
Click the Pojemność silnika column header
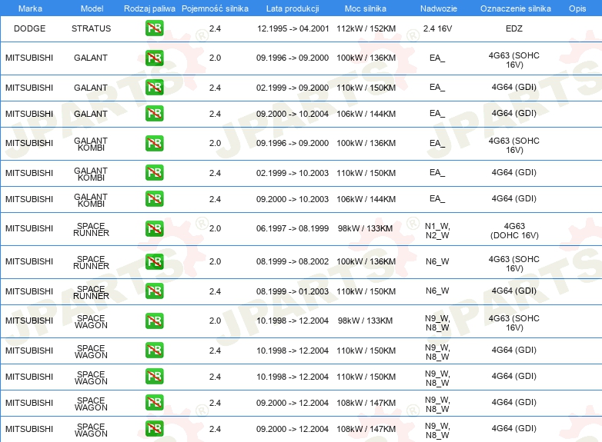215,8
